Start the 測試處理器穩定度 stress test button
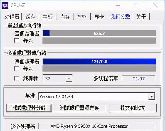165x131 pixels. pos(80,108)
